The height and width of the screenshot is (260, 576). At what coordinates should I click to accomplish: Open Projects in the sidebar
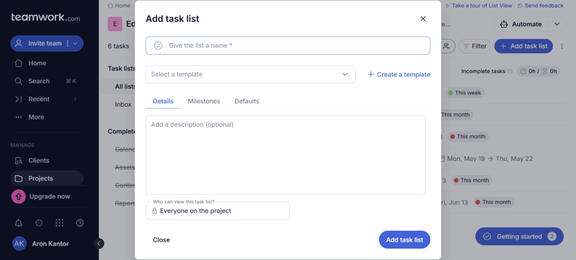[47, 178]
